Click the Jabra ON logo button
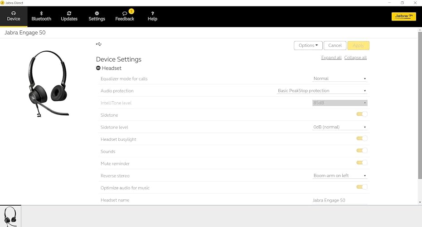The width and height of the screenshot is (422, 227). 404,16
